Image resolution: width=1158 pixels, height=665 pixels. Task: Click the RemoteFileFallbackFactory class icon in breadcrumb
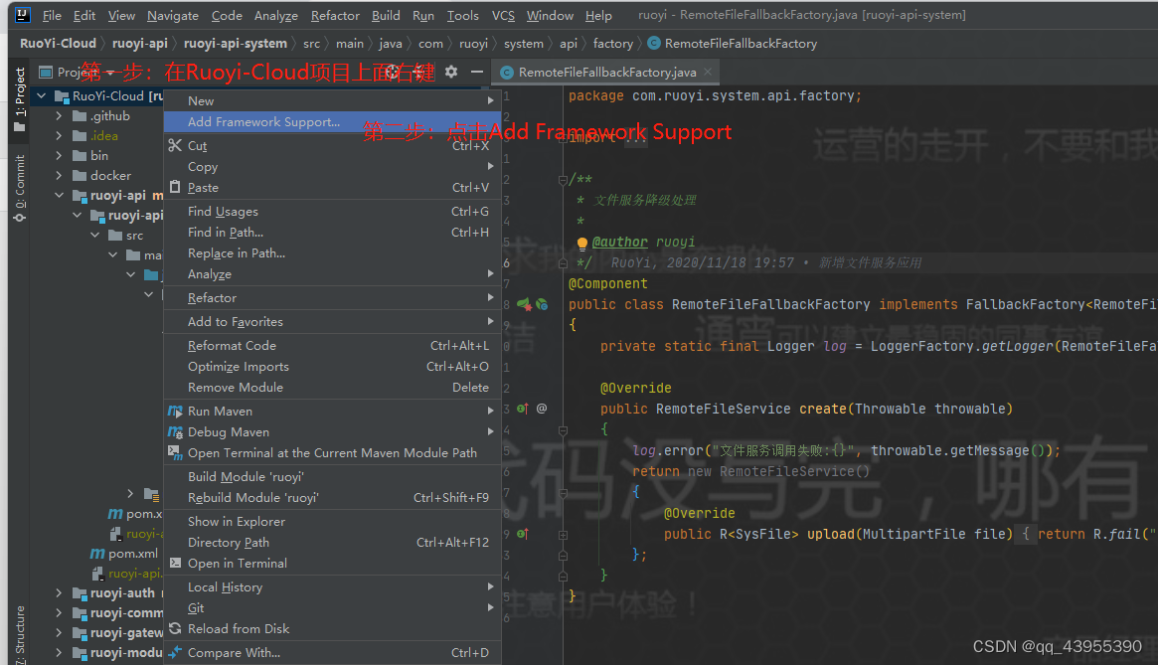pyautogui.click(x=654, y=43)
